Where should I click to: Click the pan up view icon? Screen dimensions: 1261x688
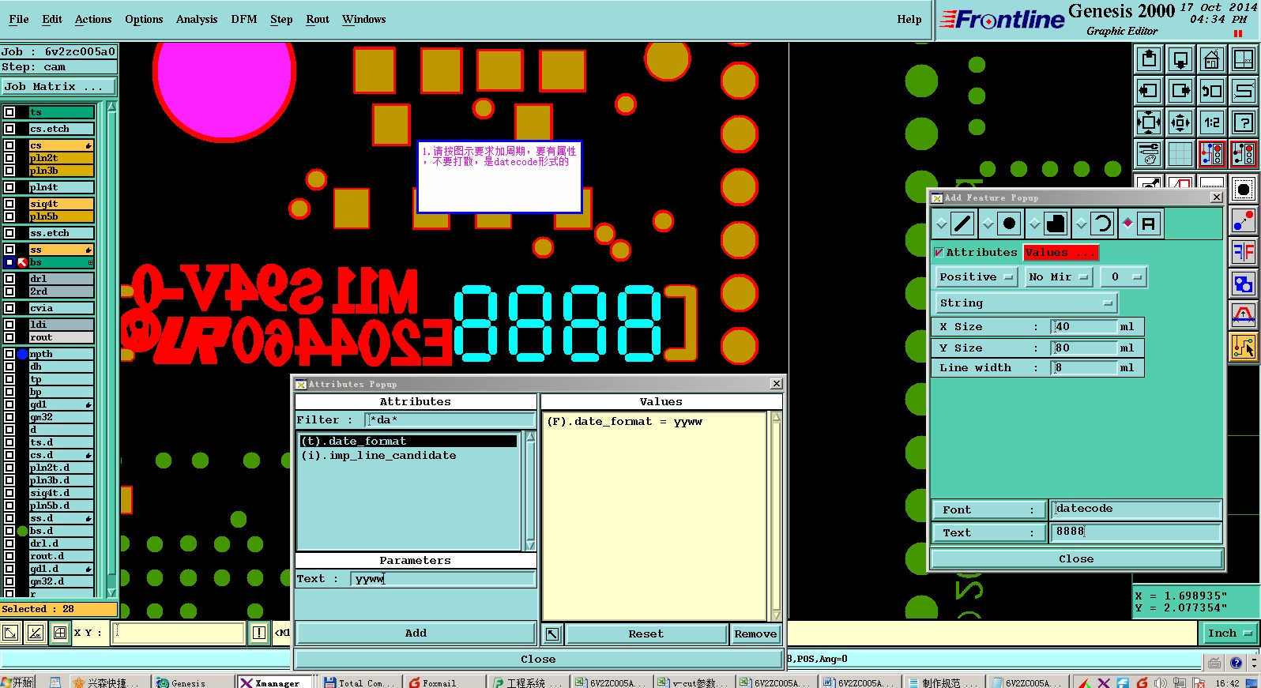click(1149, 59)
